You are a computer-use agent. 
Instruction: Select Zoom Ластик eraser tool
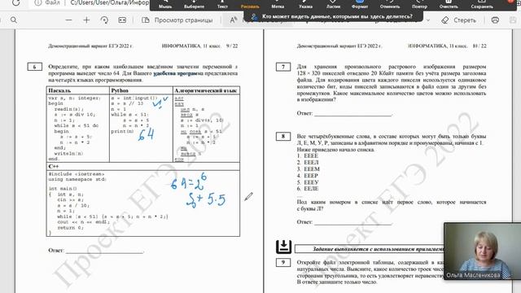[333, 5]
